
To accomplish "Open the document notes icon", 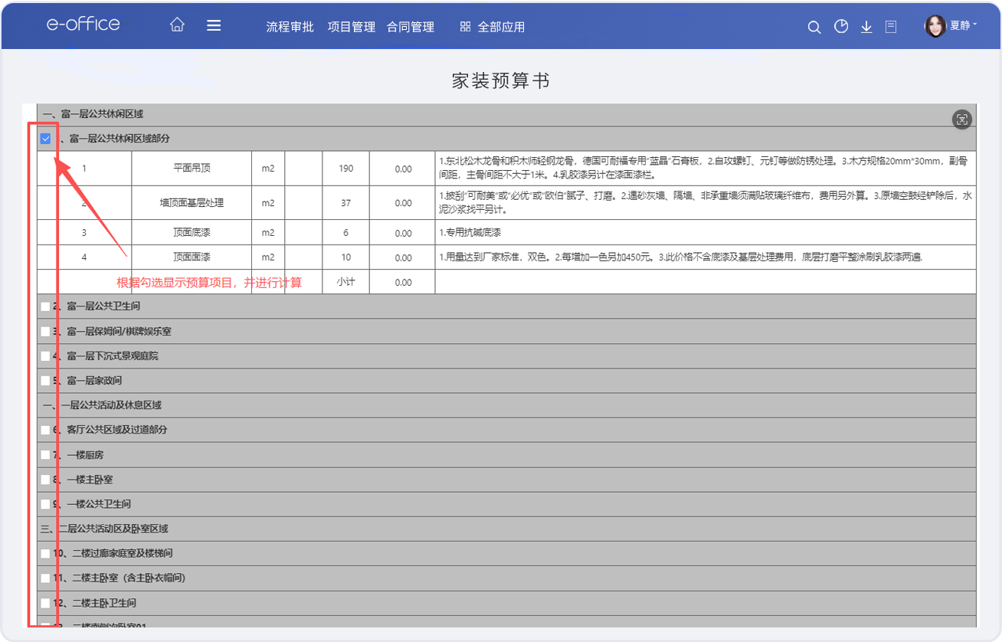I will coord(891,27).
